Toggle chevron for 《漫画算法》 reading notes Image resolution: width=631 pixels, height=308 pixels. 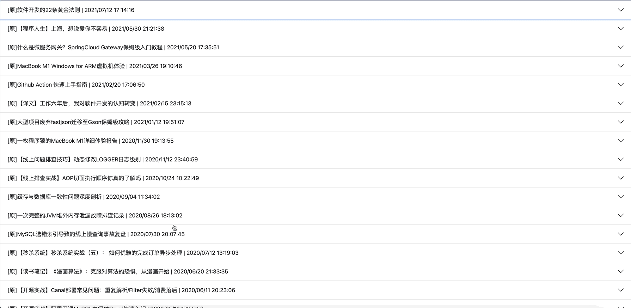click(620, 271)
